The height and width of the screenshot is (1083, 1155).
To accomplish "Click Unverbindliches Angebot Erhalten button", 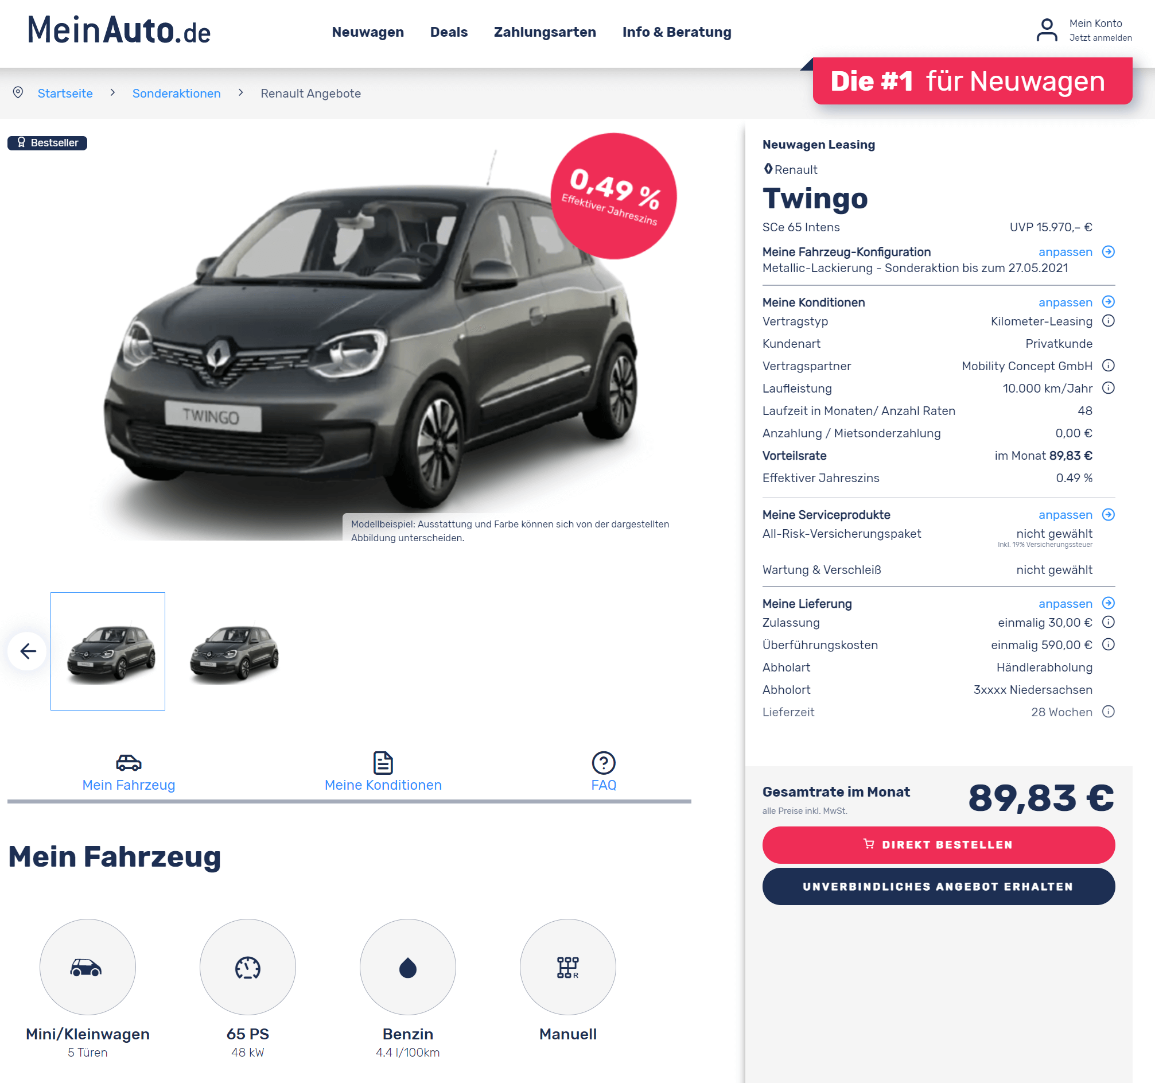I will point(938,887).
